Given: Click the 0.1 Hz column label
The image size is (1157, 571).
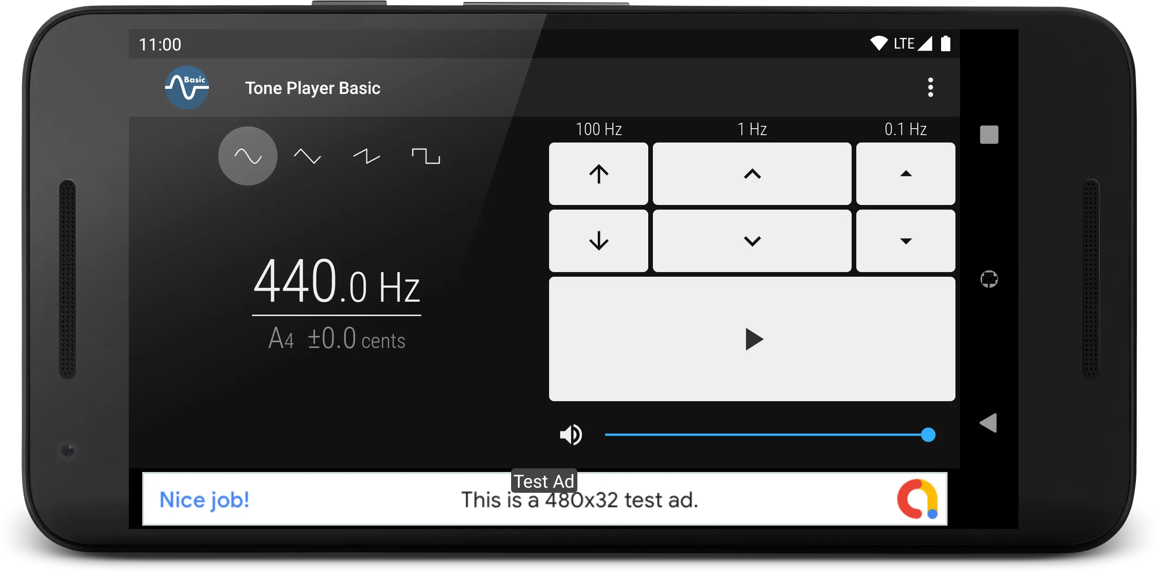Looking at the screenshot, I should [x=905, y=129].
